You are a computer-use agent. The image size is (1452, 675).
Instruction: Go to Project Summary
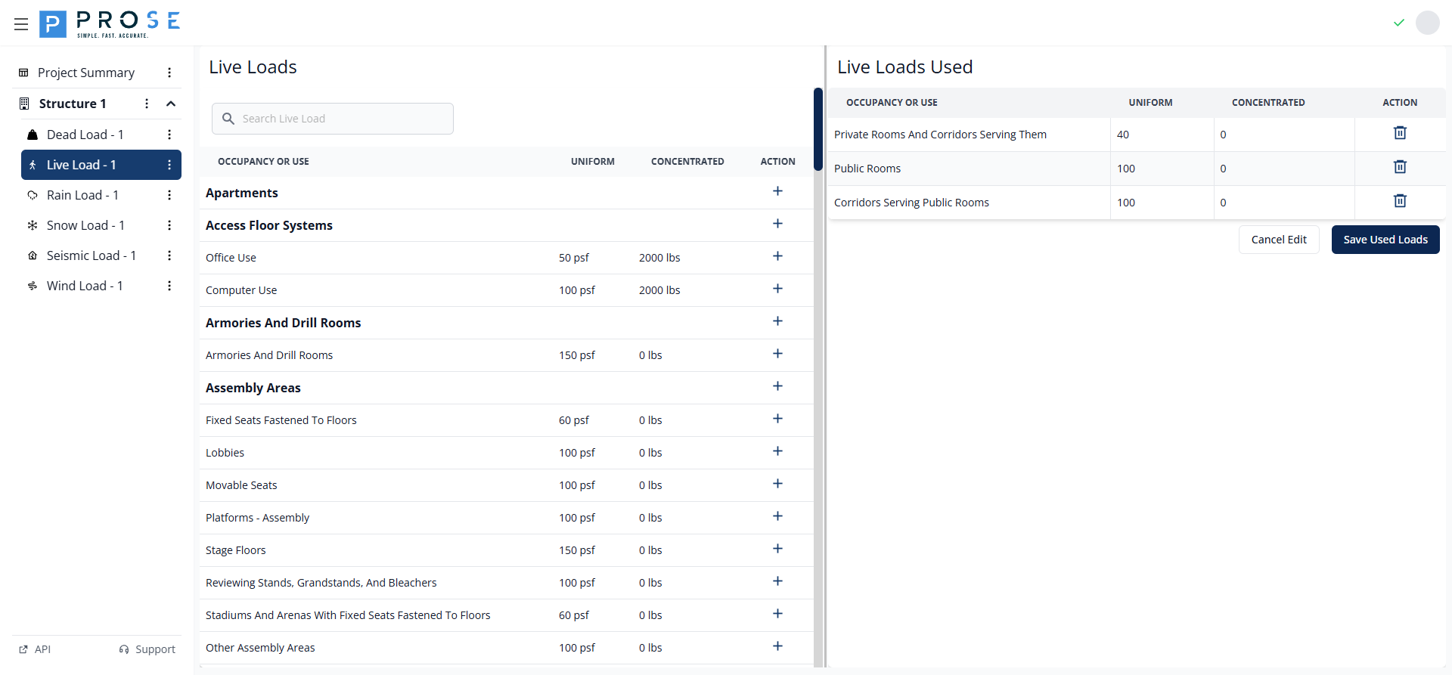point(86,73)
